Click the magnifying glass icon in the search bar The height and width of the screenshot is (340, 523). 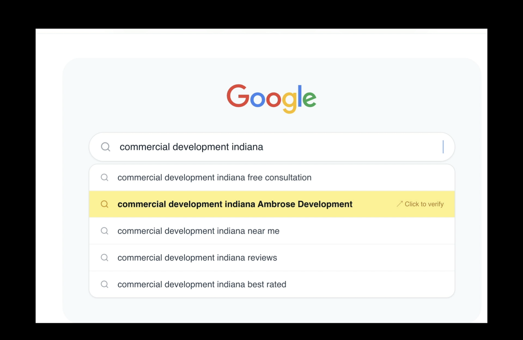click(106, 147)
